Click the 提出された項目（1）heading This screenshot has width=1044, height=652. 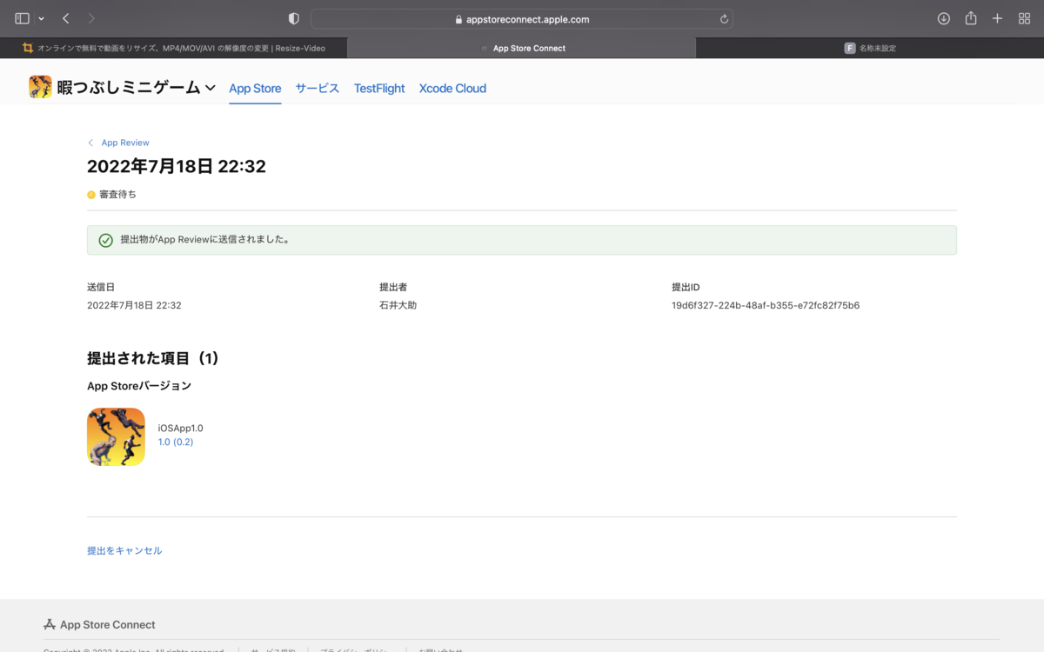[153, 358]
